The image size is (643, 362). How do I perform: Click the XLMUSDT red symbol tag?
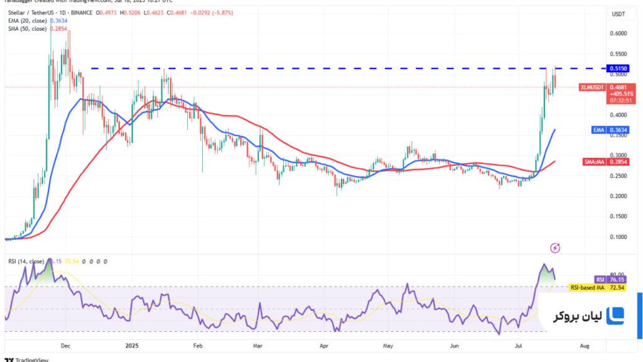(592, 87)
